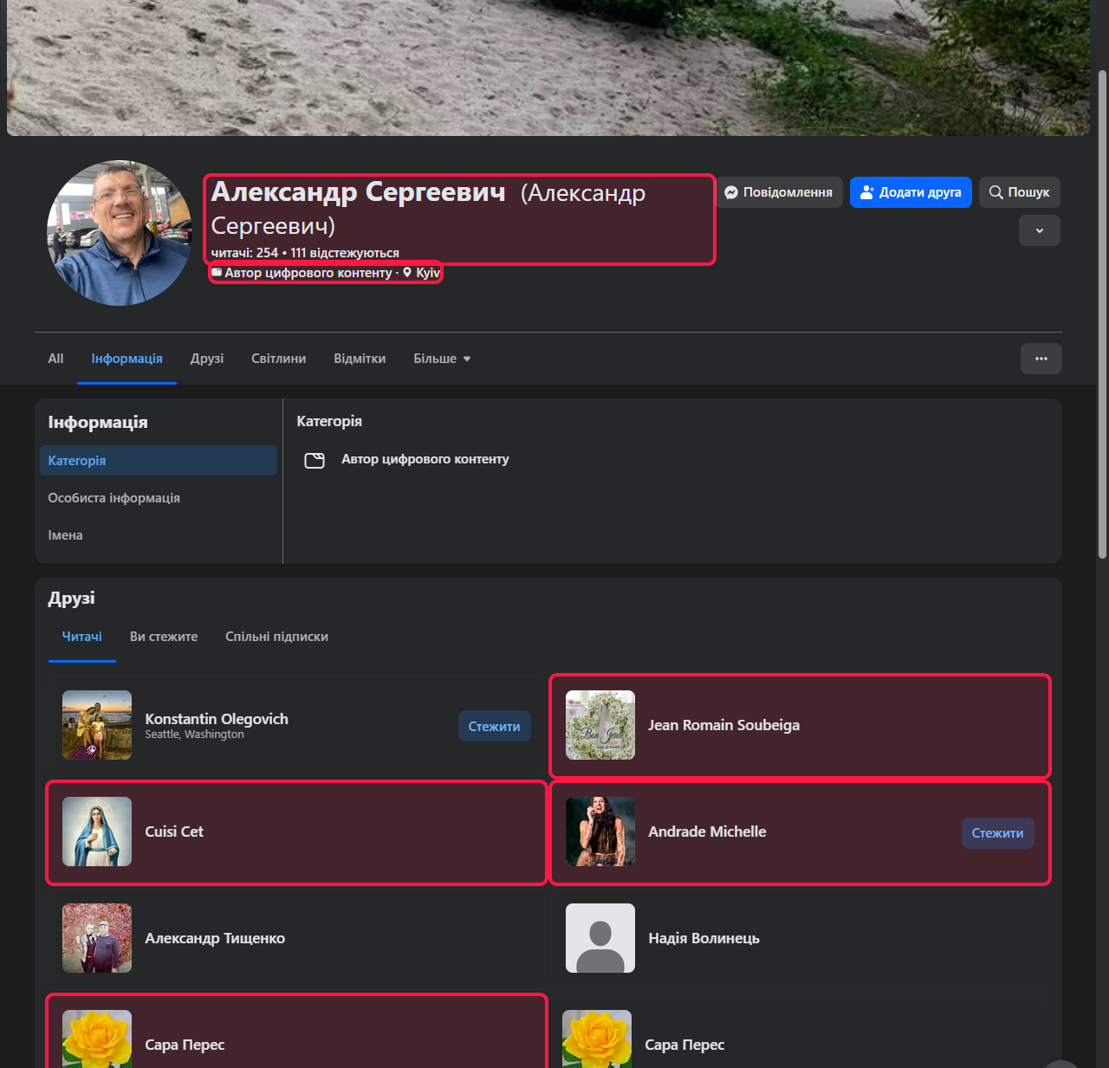Image resolution: width=1109 pixels, height=1068 pixels.
Task: Open Andrade Michelle's profile photo
Action: [600, 832]
